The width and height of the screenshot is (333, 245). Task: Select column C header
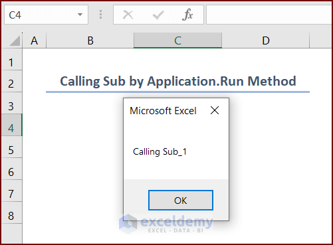177,41
